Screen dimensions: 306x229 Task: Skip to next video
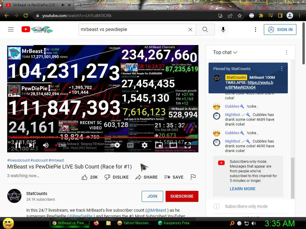point(32,145)
